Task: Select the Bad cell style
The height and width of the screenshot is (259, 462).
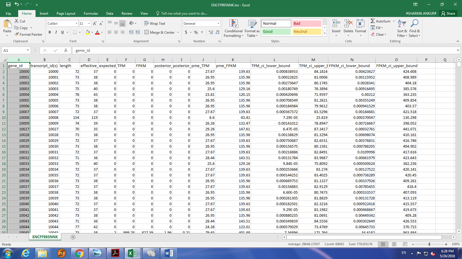Action: coord(307,24)
